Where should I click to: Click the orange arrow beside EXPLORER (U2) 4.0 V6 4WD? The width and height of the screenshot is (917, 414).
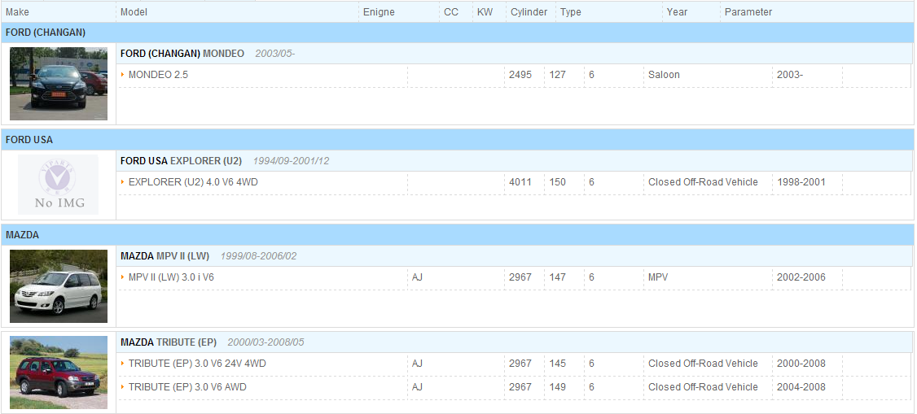(123, 182)
